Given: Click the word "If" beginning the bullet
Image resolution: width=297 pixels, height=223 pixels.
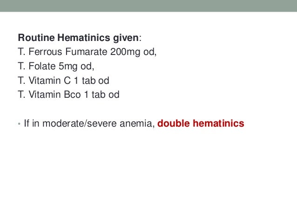Looking at the screenshot, I should pos(27,123).
